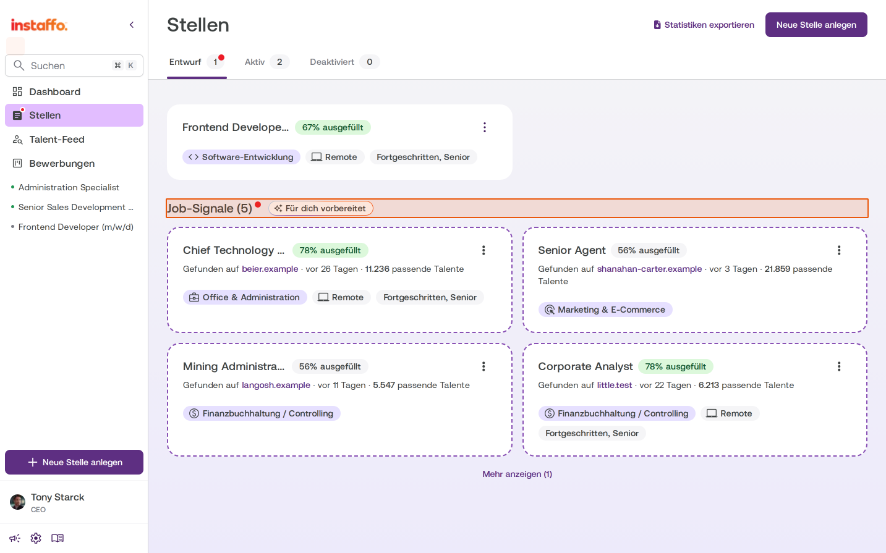This screenshot has height=553, width=886.
Task: Focus the Suchen search field
Action: point(74,65)
